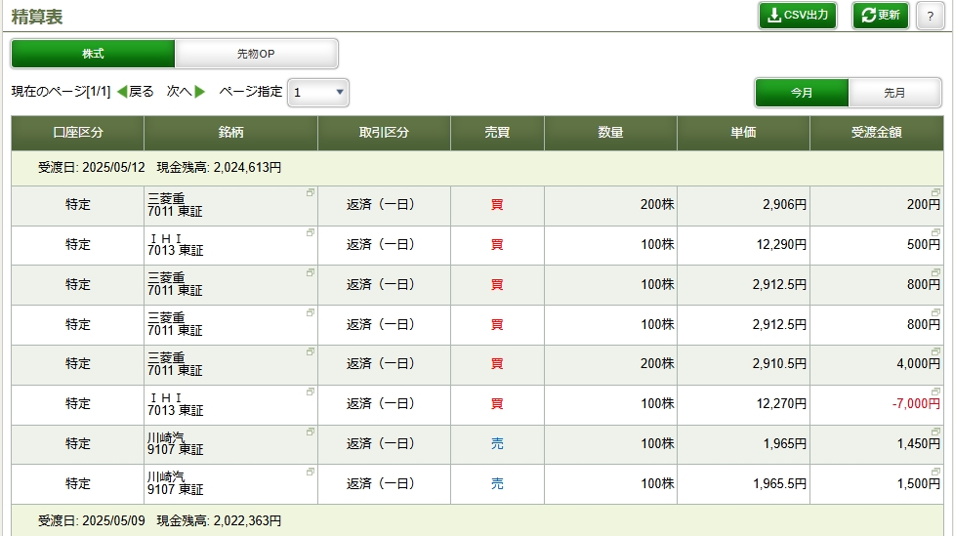The height and width of the screenshot is (536, 954).
Task: Export the table with CSV出力
Action: 798,16
